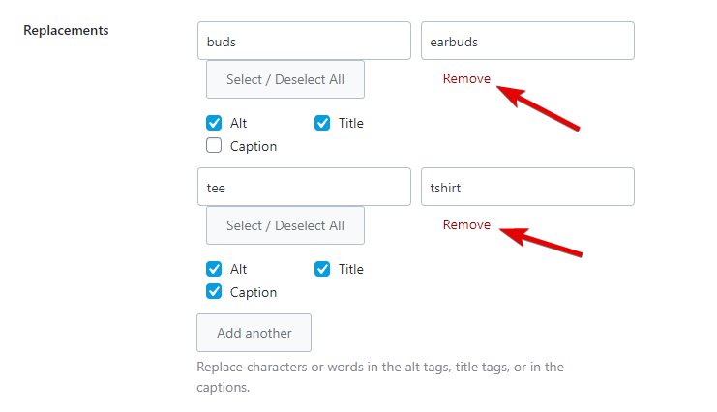
Task: Click the "Alt" label text in buds row
Action: click(x=239, y=123)
